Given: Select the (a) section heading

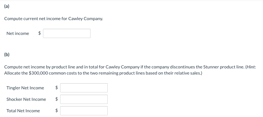Looking at the screenshot, I should click(x=7, y=6).
